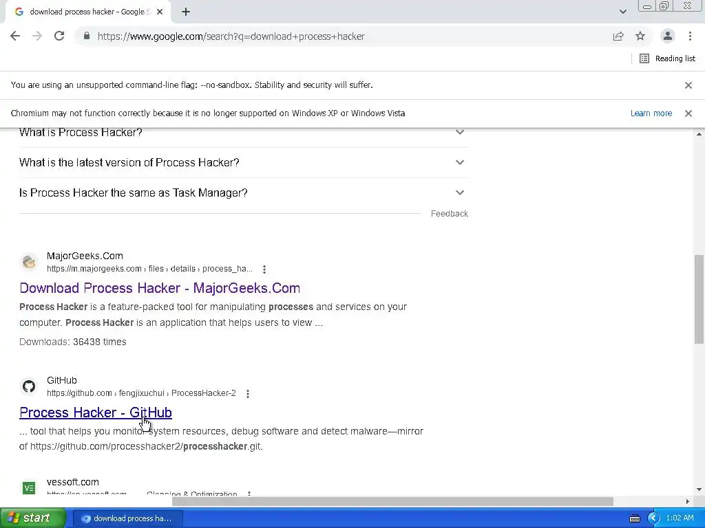
Task: Click the vessoft.com favicon
Action: tap(29, 487)
